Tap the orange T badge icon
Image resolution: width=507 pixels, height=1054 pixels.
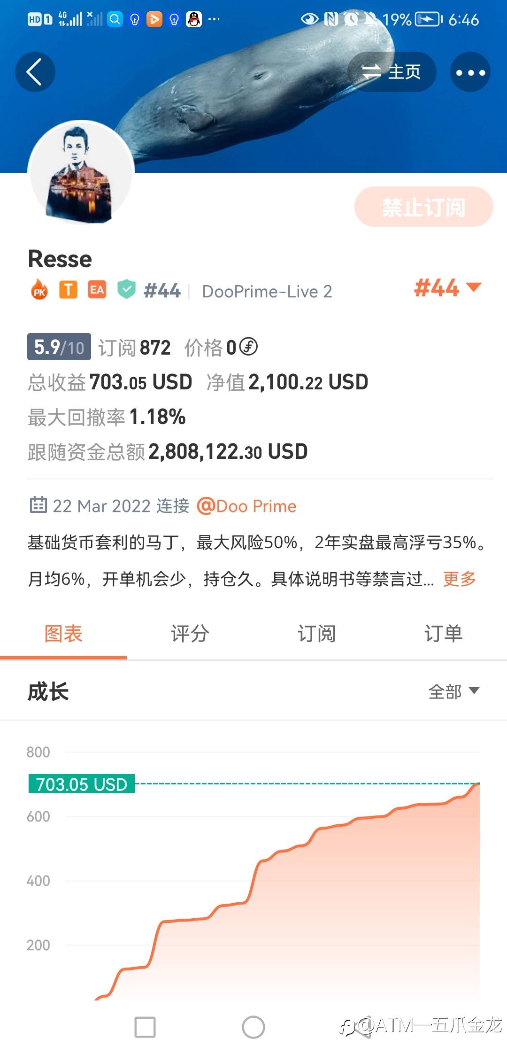68,290
